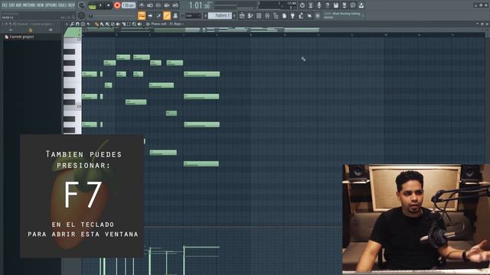
Task: Open the tempo tapper icon
Action: [301, 15]
